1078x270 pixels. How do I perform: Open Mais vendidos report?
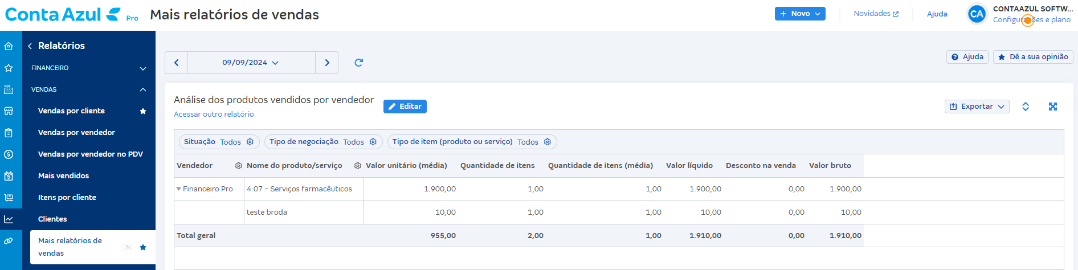pos(63,176)
